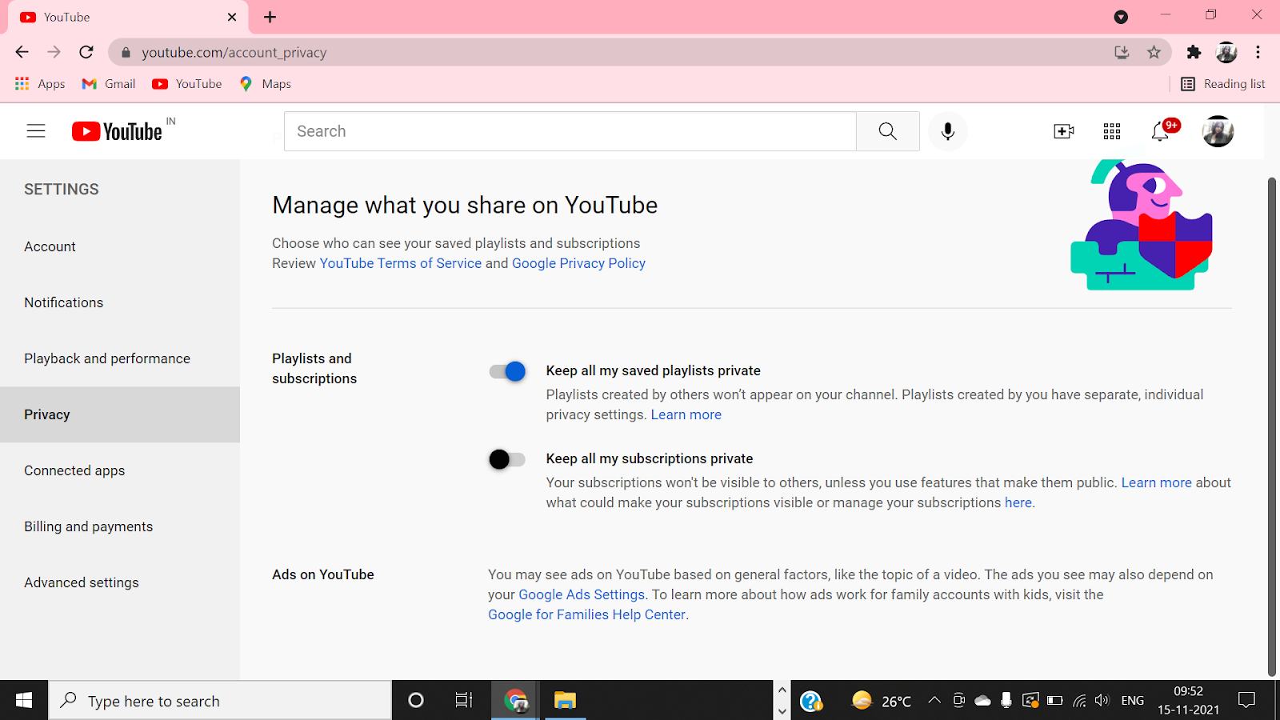The height and width of the screenshot is (720, 1280).
Task: Open Google Privacy Policy link
Action: (578, 263)
